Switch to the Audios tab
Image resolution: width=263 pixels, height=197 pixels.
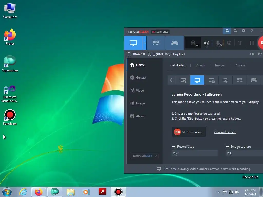(x=240, y=65)
